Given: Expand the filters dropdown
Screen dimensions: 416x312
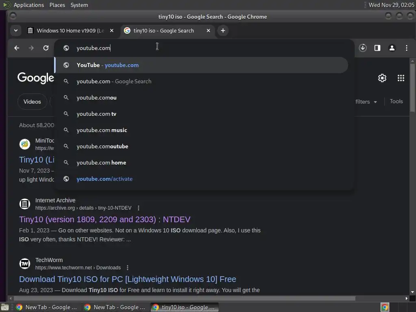Looking at the screenshot, I should tap(366, 102).
